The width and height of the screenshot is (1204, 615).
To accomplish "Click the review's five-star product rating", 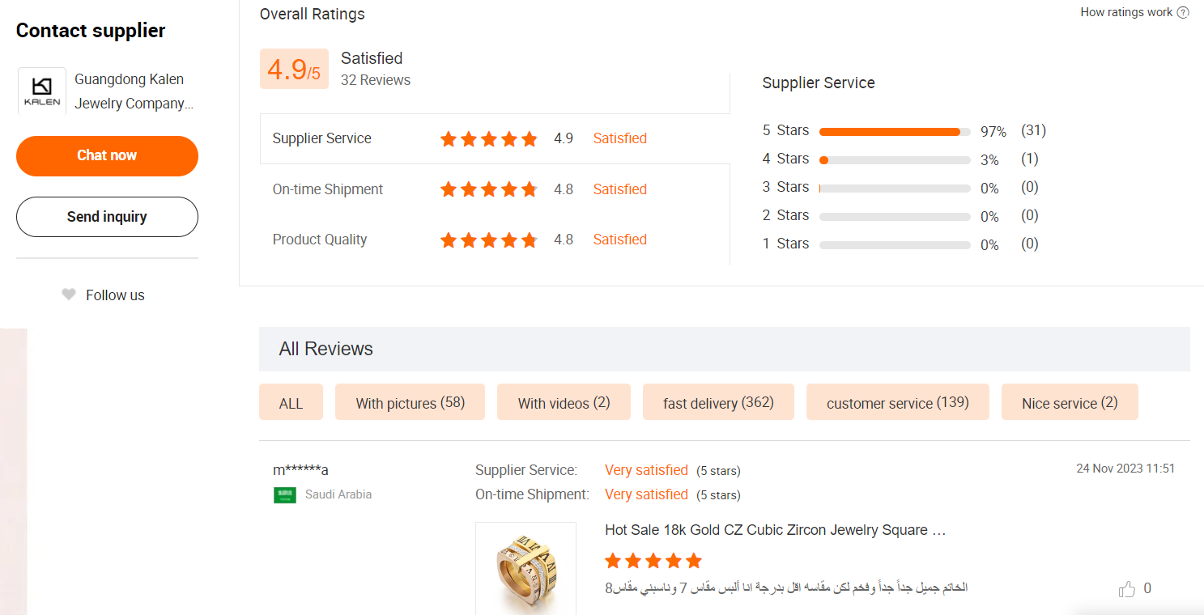I will tap(653, 561).
